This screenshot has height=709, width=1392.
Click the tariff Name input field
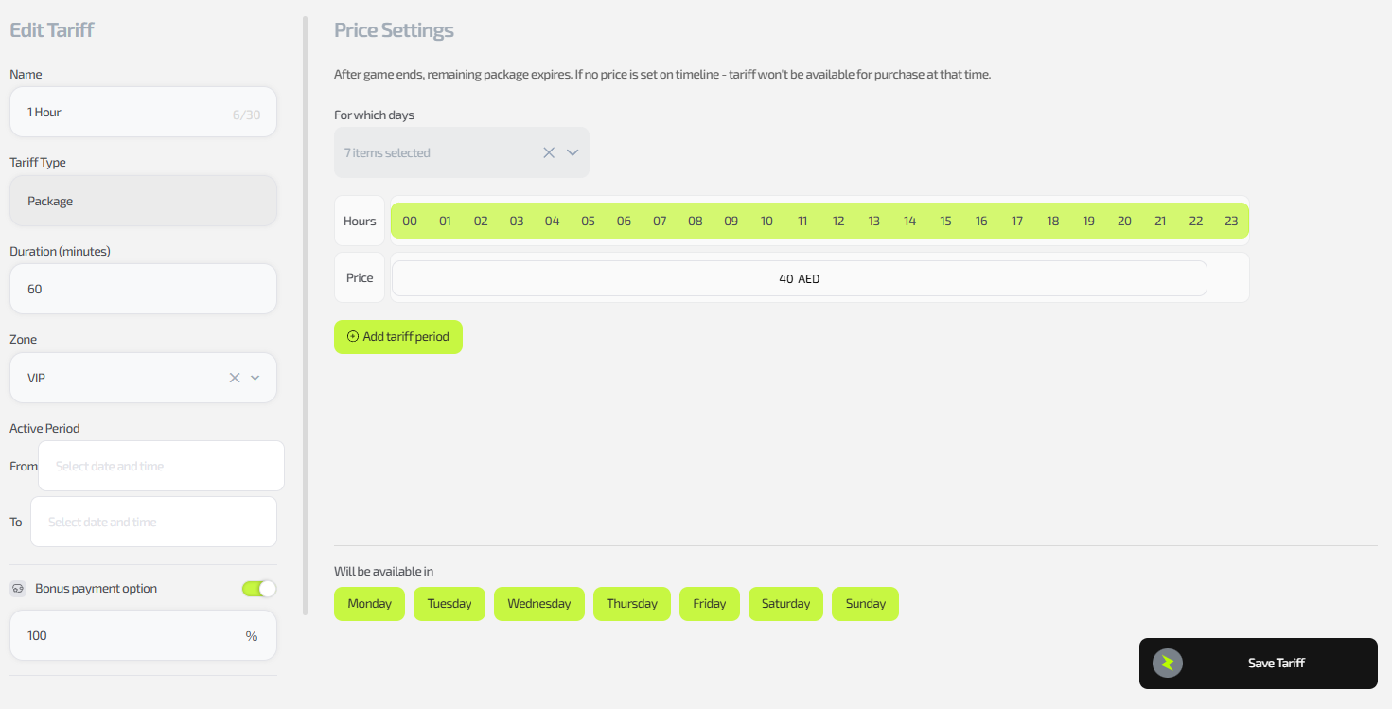(x=123, y=113)
